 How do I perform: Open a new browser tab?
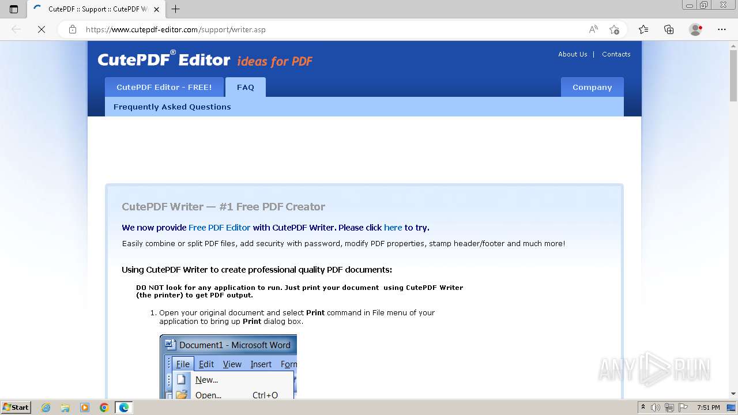[x=176, y=9]
